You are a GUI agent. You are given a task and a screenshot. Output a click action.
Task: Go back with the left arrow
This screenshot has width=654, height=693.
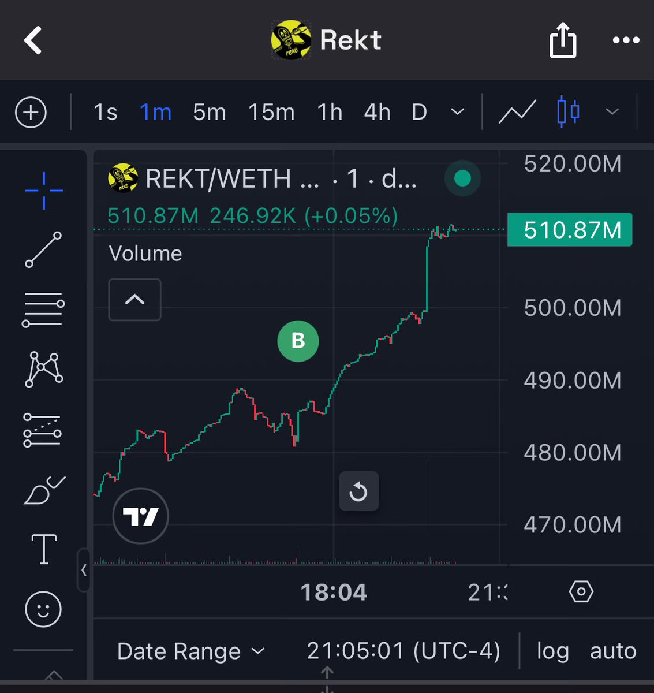33,40
